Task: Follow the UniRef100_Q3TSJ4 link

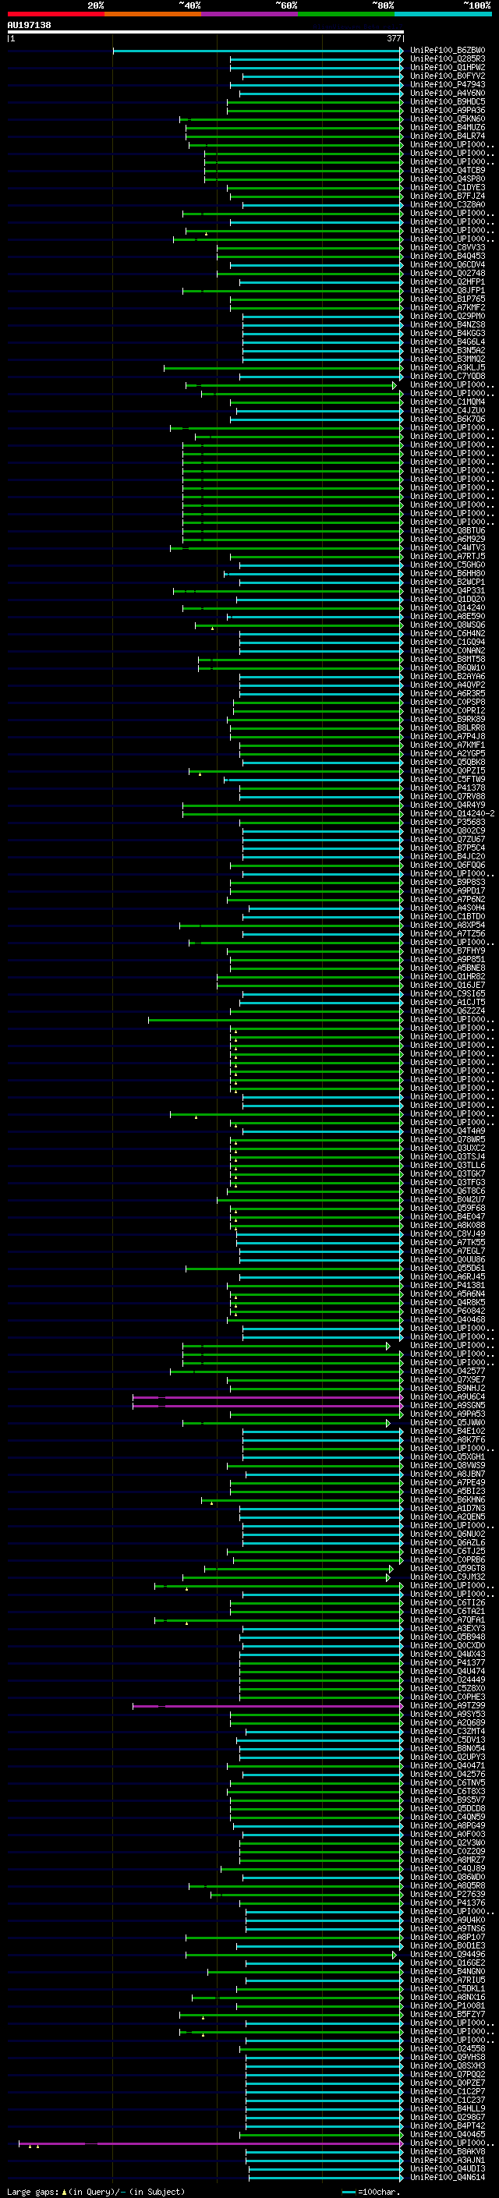Action: [x=448, y=1156]
